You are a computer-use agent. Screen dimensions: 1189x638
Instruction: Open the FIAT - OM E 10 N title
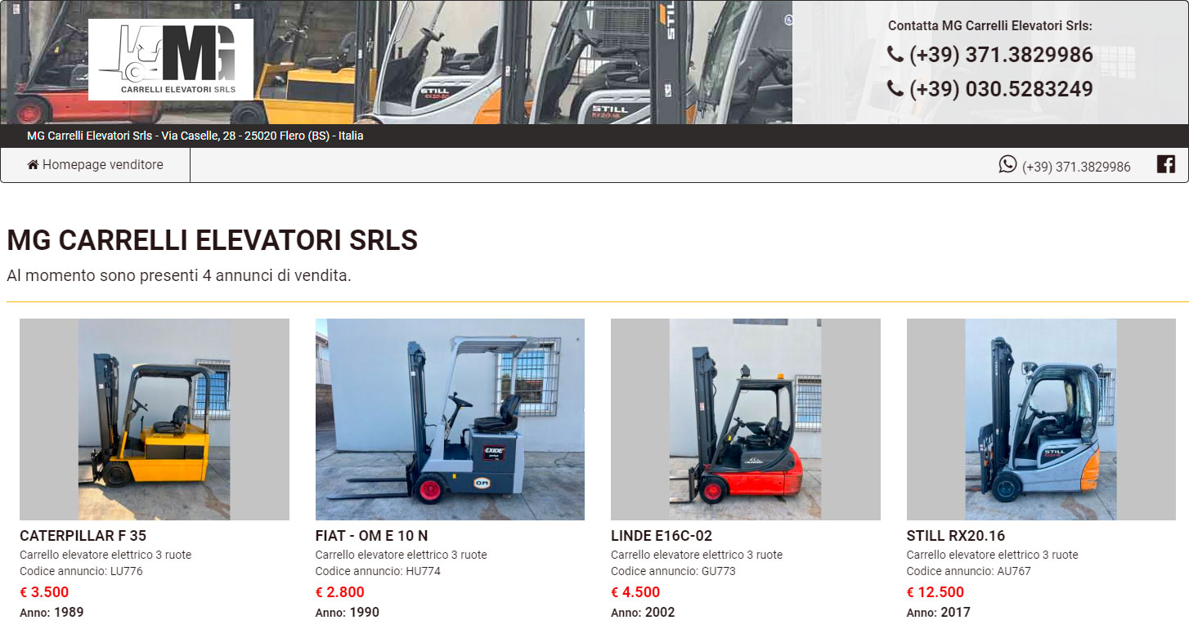coord(372,536)
